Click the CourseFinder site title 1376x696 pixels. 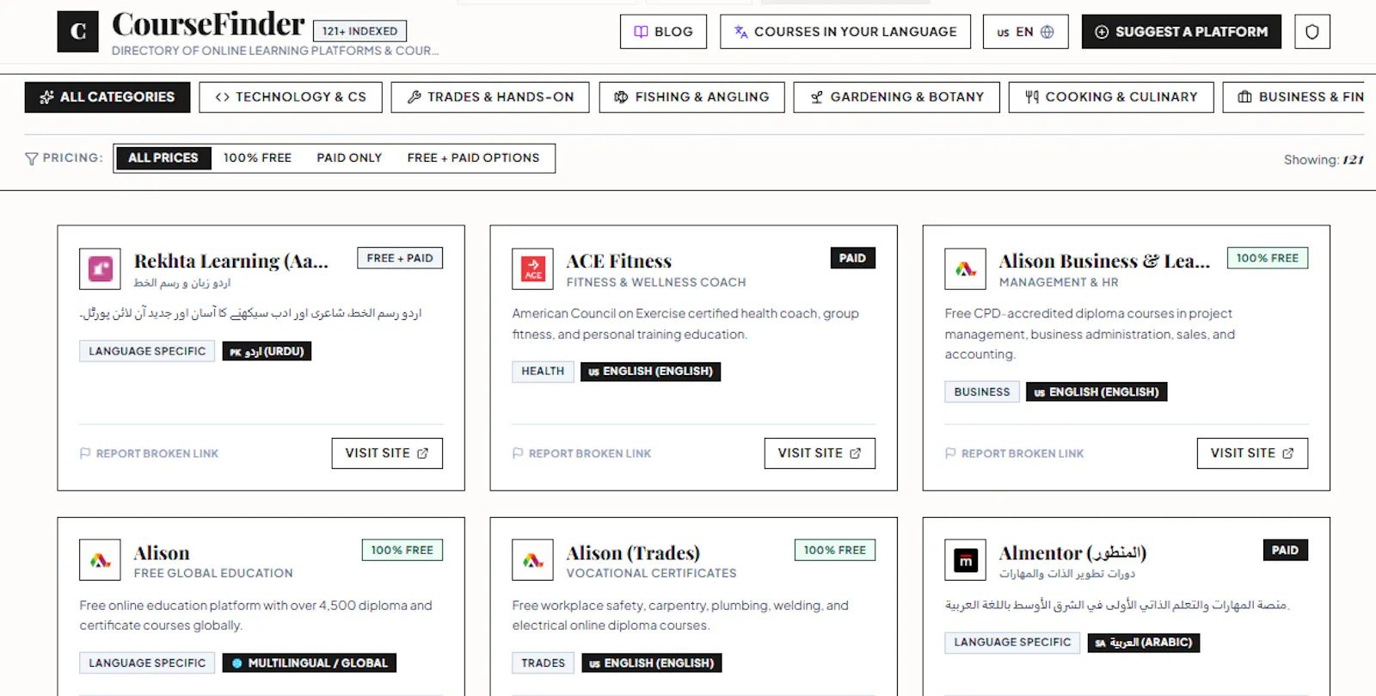click(208, 24)
